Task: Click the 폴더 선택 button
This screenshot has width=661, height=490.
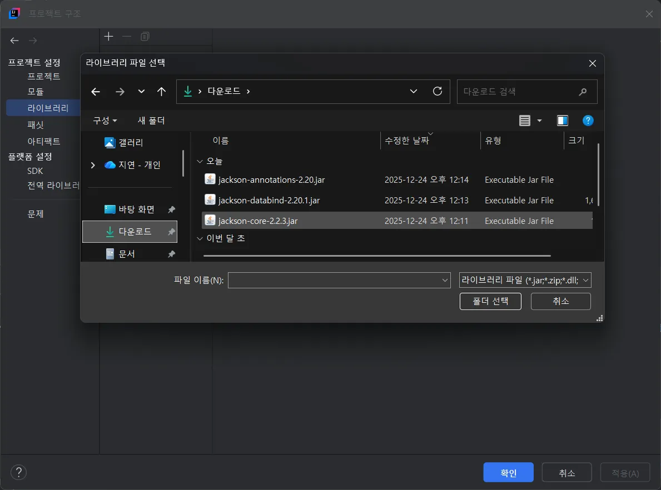Action: point(490,301)
